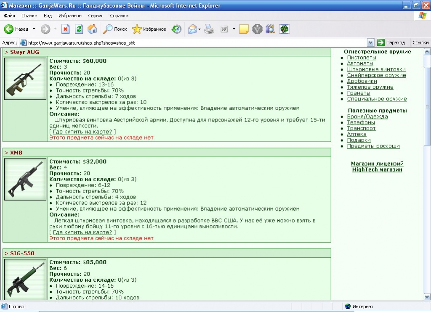The image size is (431, 312).
Task: Open the Снайперское оружие category link
Action: [x=376, y=75]
